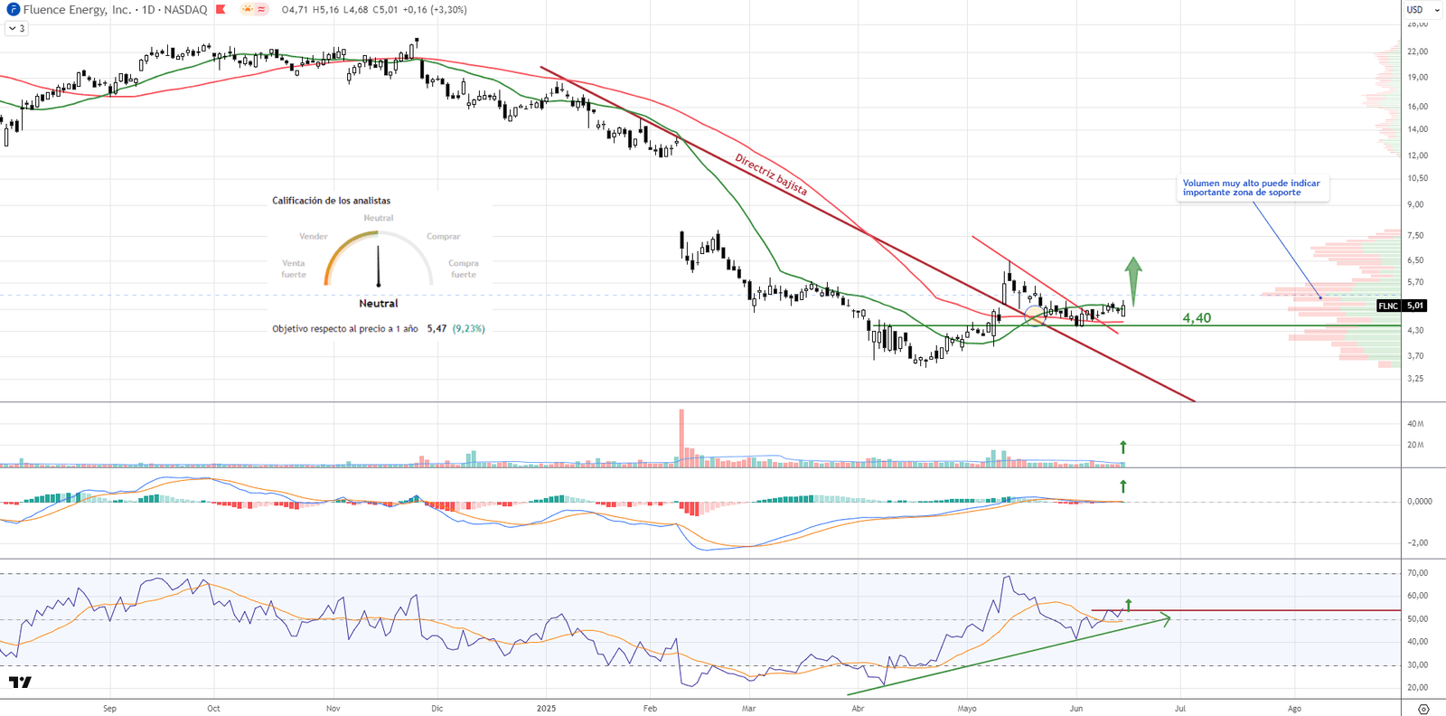The image size is (1446, 716).
Task: Click the Mayo label on time axis
Action: (x=967, y=709)
